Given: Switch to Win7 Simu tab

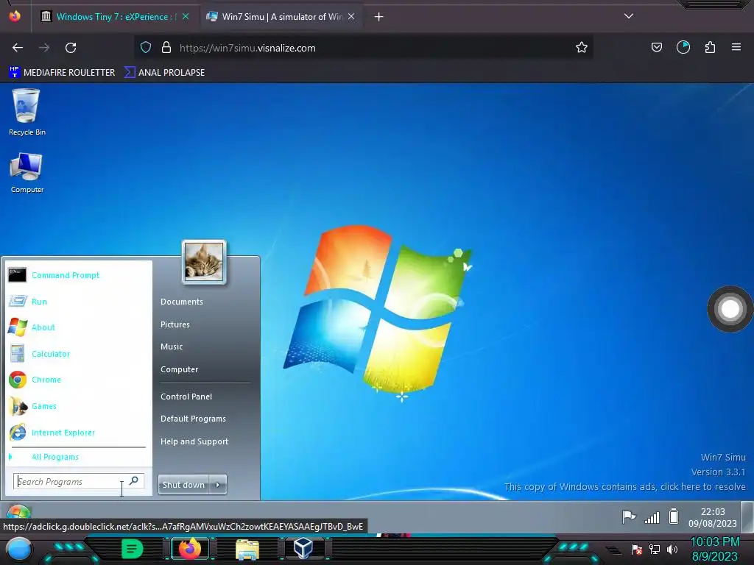Looking at the screenshot, I should click(x=282, y=17).
